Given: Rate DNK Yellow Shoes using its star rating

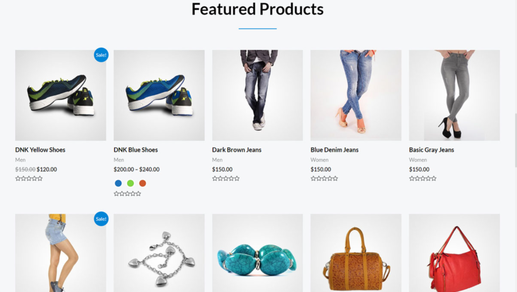Looking at the screenshot, I should pyautogui.click(x=29, y=179).
